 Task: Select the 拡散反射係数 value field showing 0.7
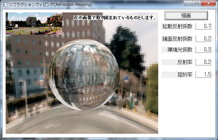[x=203, y=26]
